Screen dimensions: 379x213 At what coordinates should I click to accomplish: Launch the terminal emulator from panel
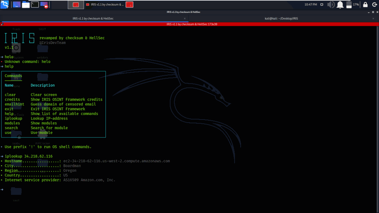(35, 5)
